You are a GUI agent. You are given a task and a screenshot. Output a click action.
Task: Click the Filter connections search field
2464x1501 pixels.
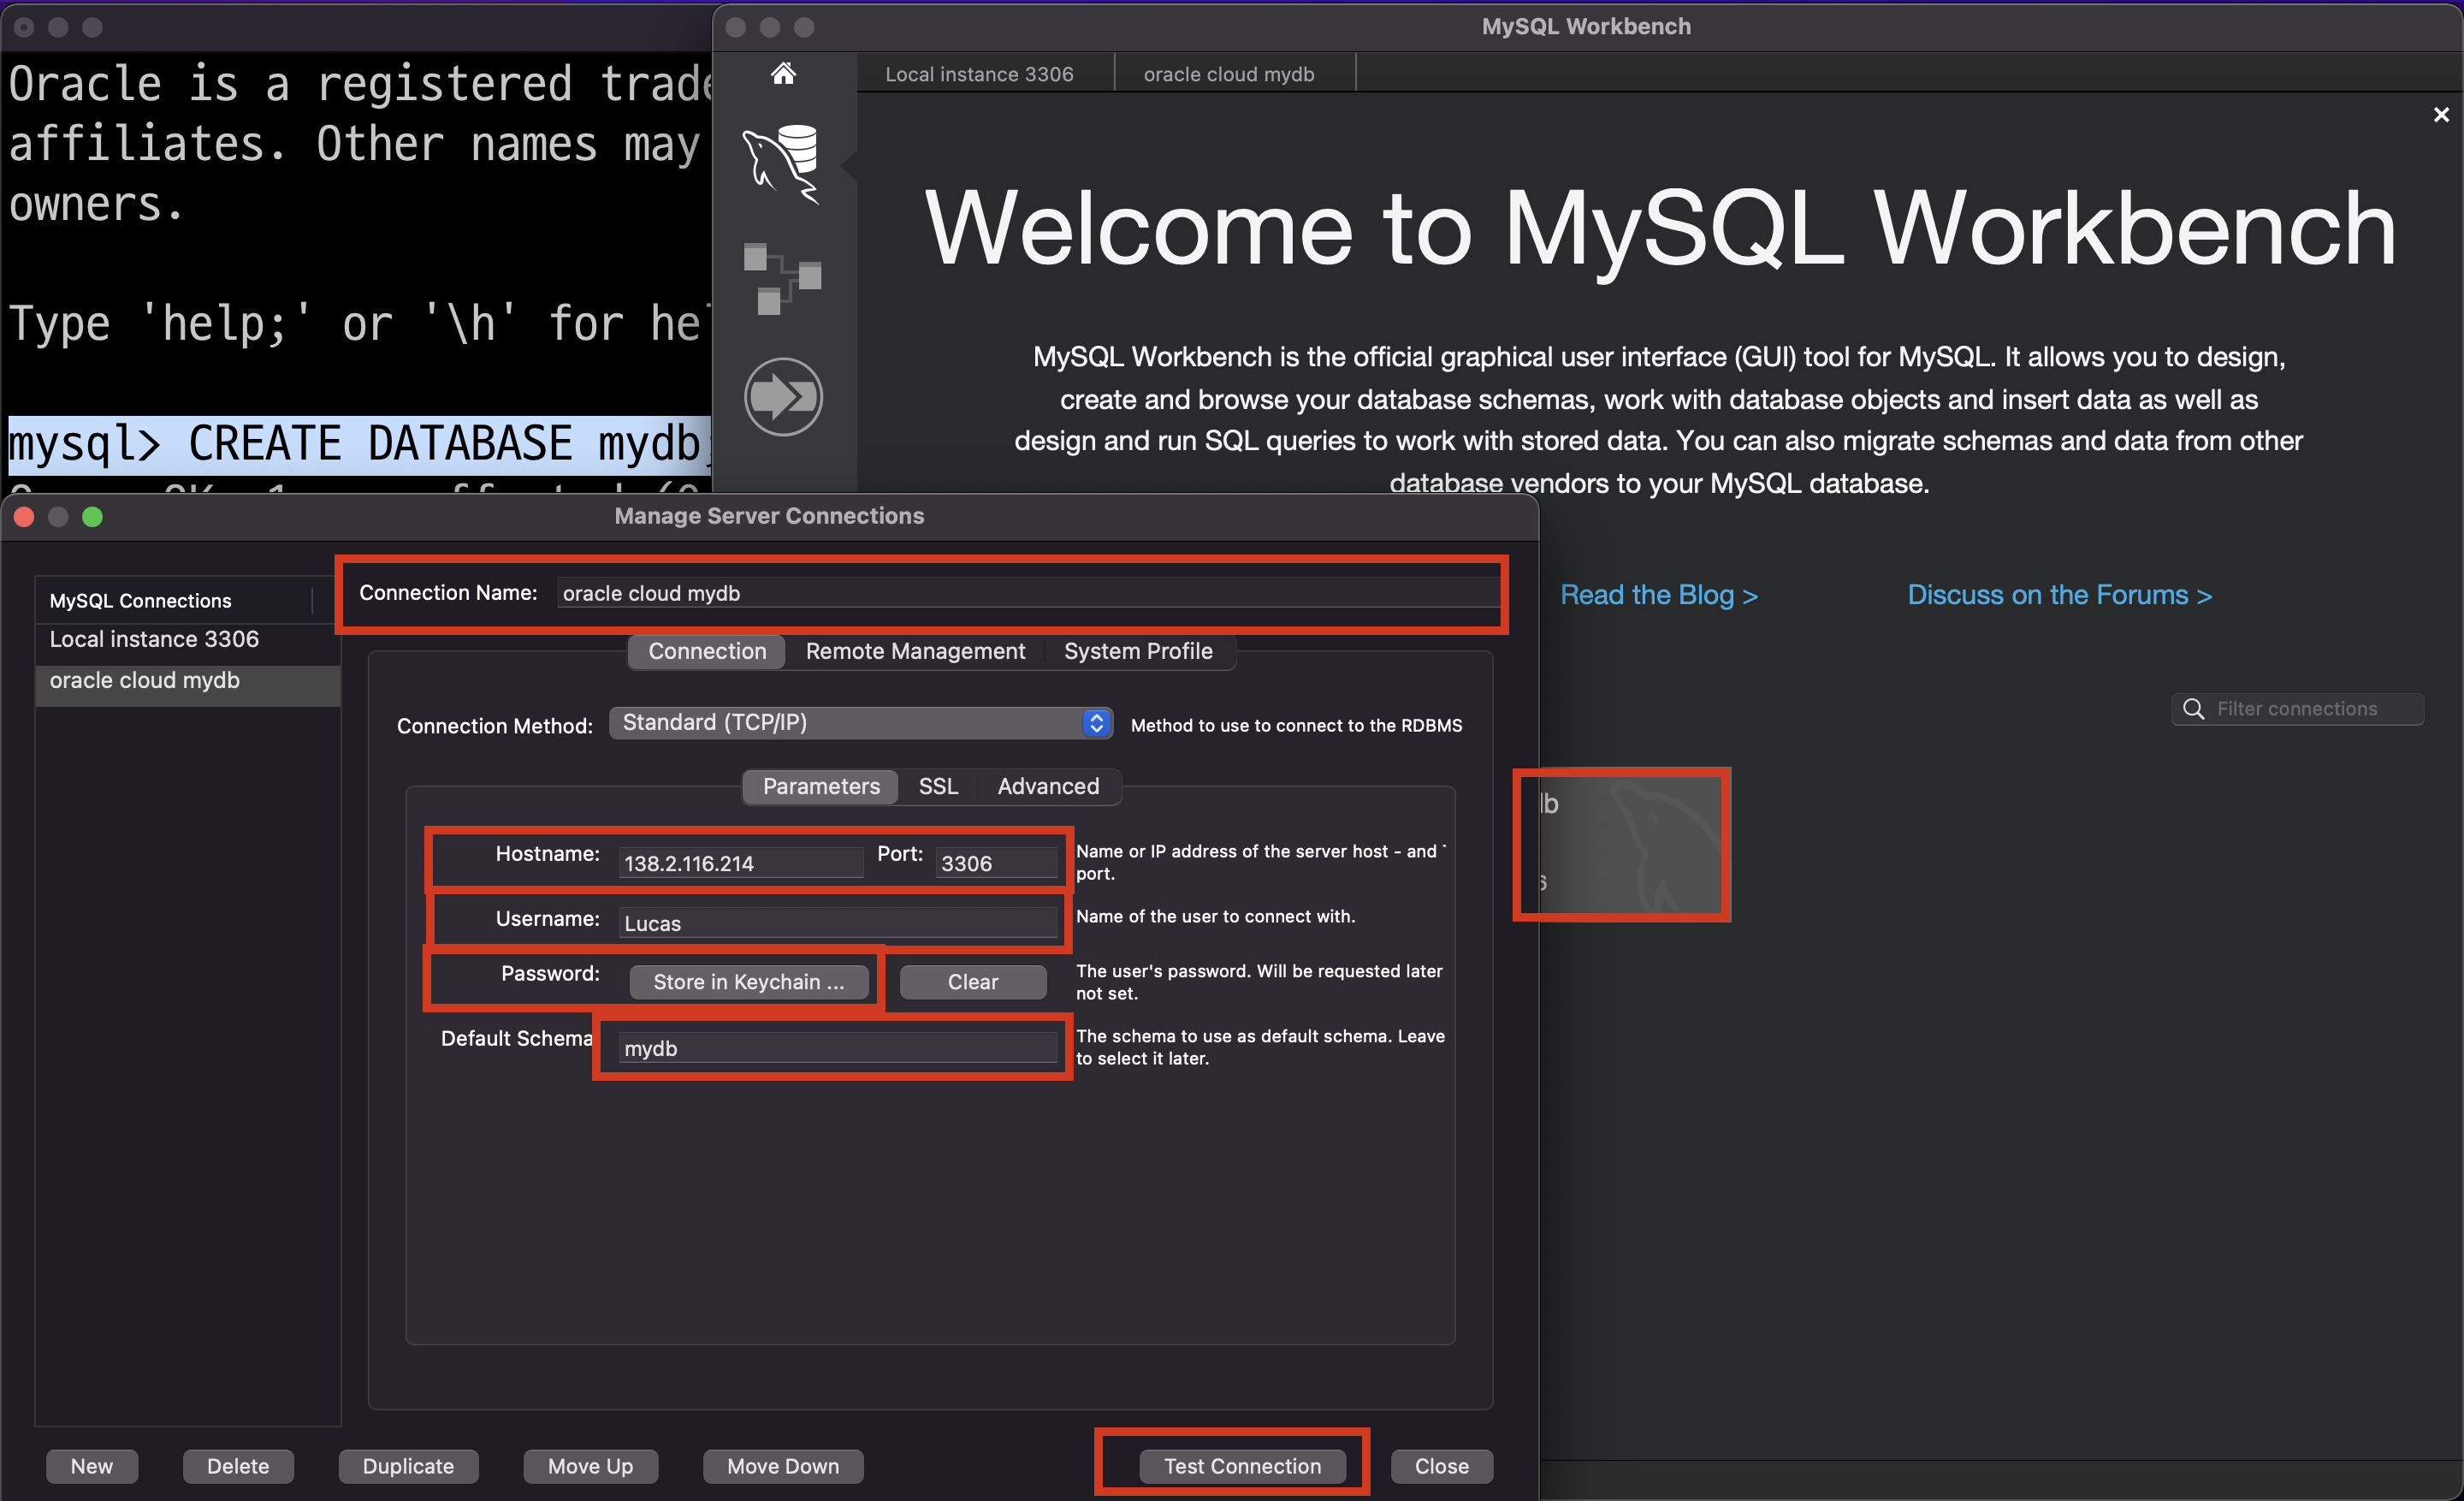2297,709
